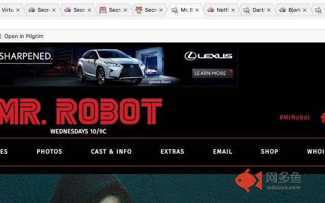
Task: Open the EMAIL menu item
Action: pyautogui.click(x=222, y=151)
